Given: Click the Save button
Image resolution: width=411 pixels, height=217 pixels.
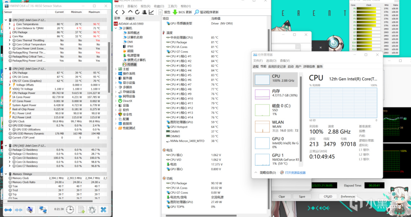Looking at the screenshot, I should (x=302, y=196).
